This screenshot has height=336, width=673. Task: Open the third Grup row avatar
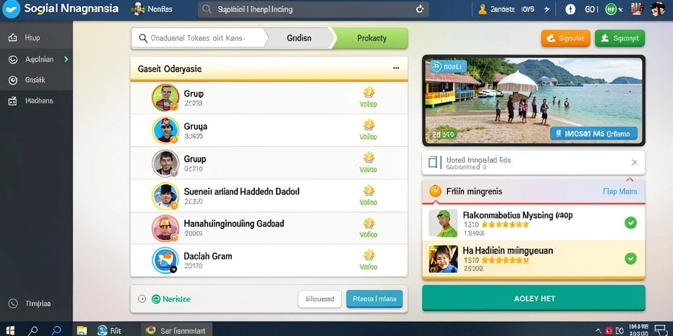(x=165, y=163)
